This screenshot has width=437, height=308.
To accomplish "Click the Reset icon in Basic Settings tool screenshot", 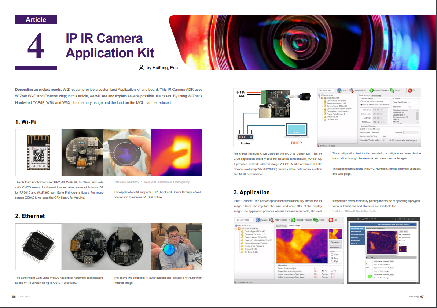I will coord(392,90).
